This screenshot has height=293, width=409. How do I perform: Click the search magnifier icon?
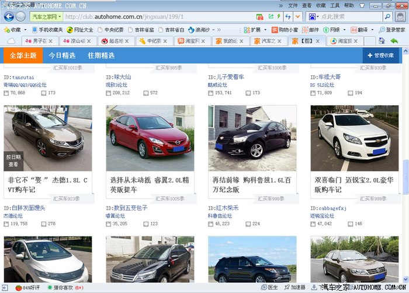click(387, 16)
